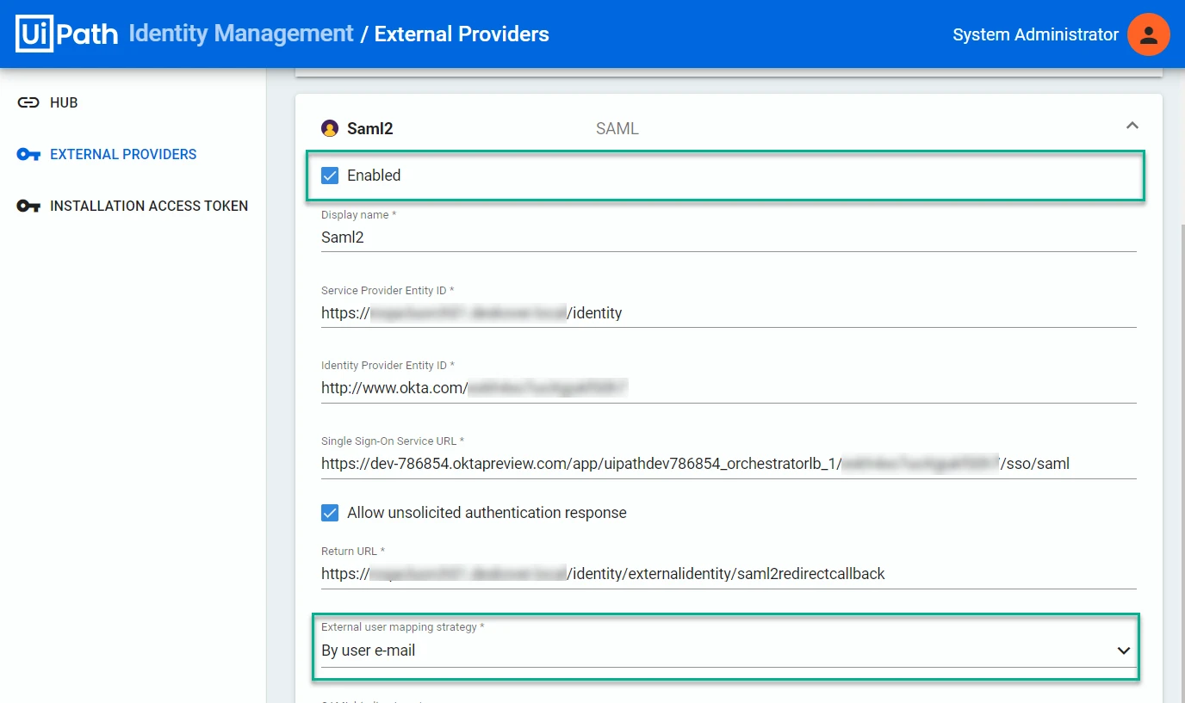Click the External Providers key icon

pyautogui.click(x=28, y=155)
